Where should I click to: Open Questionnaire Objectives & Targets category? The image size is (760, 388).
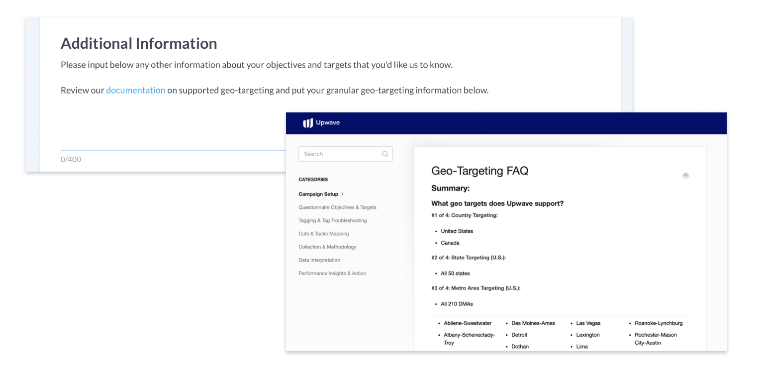[x=337, y=207]
